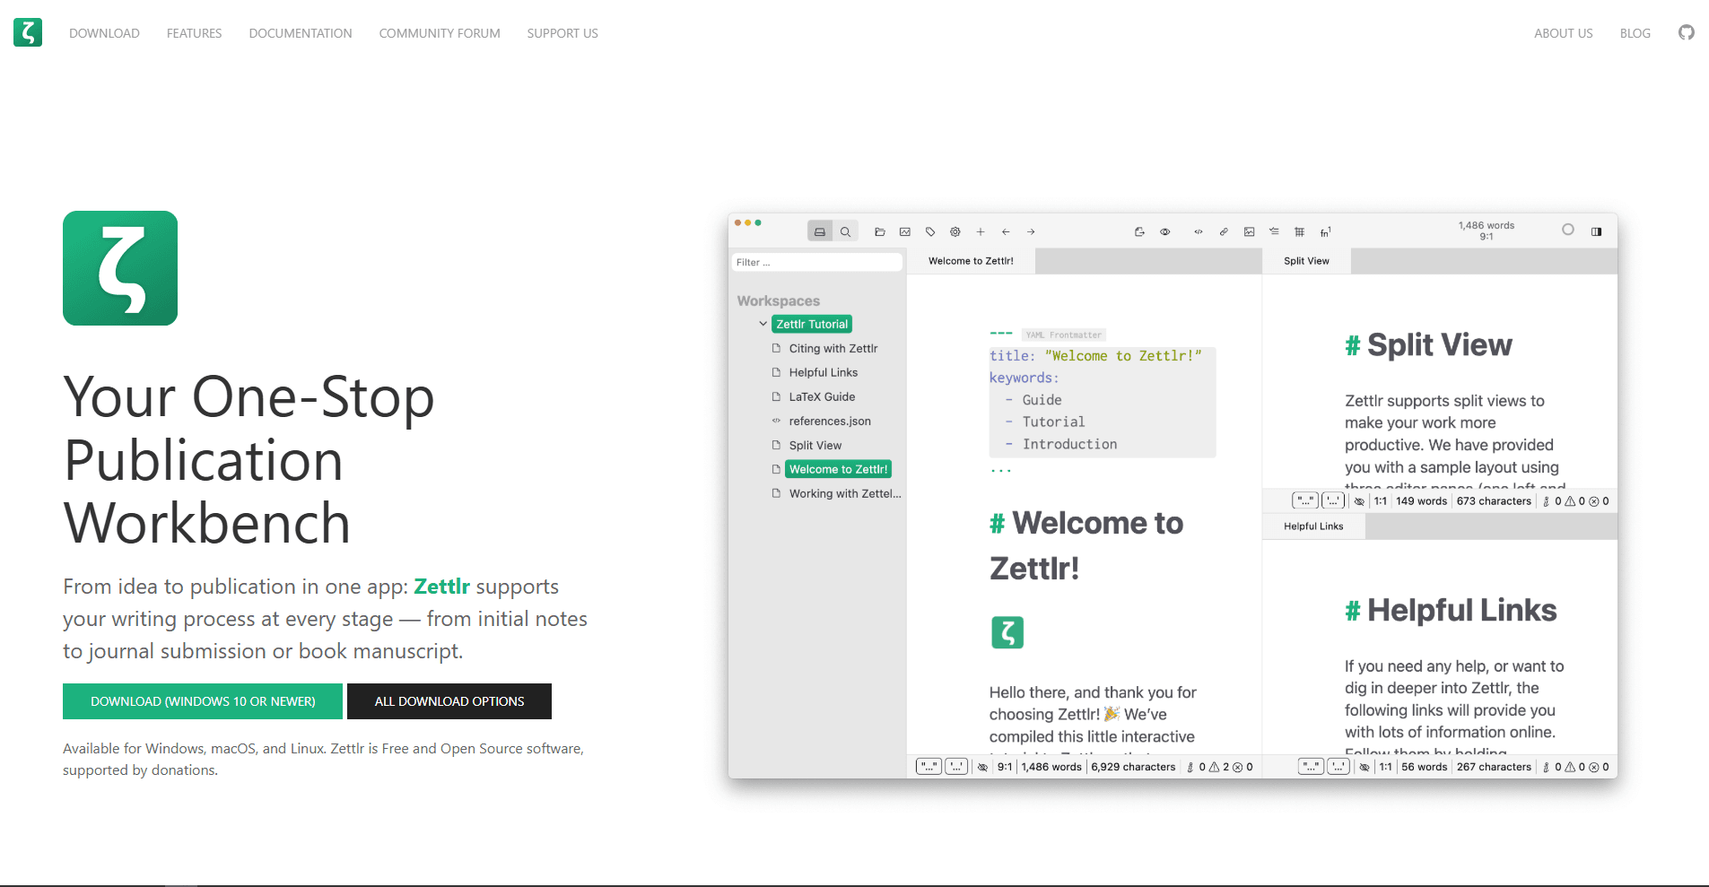Open single-quotes selector beside 1,486 words
This screenshot has width=1709, height=887.
click(956, 767)
